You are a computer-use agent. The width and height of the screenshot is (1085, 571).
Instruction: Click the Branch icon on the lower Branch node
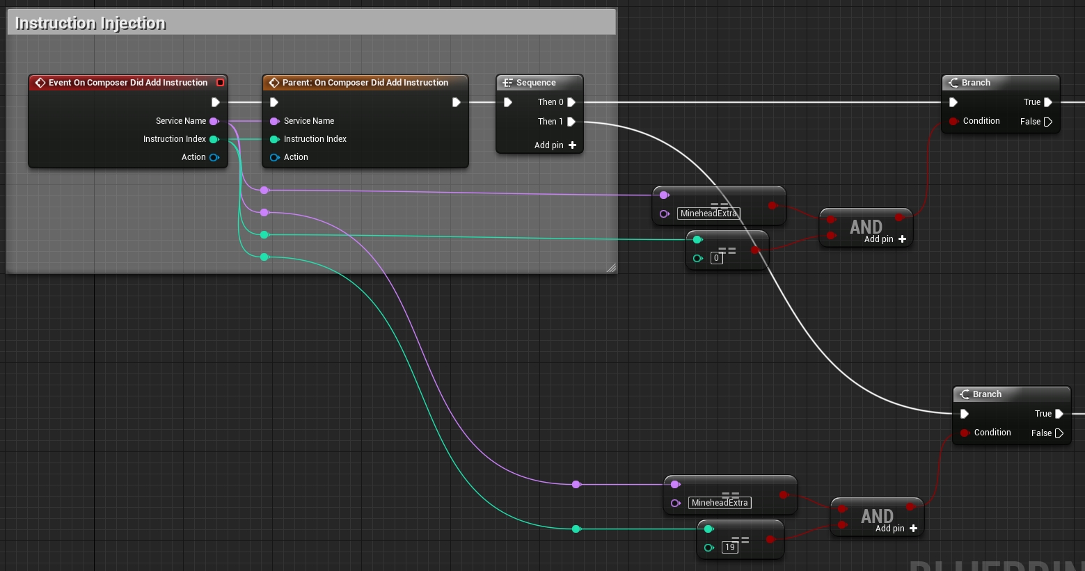click(965, 394)
